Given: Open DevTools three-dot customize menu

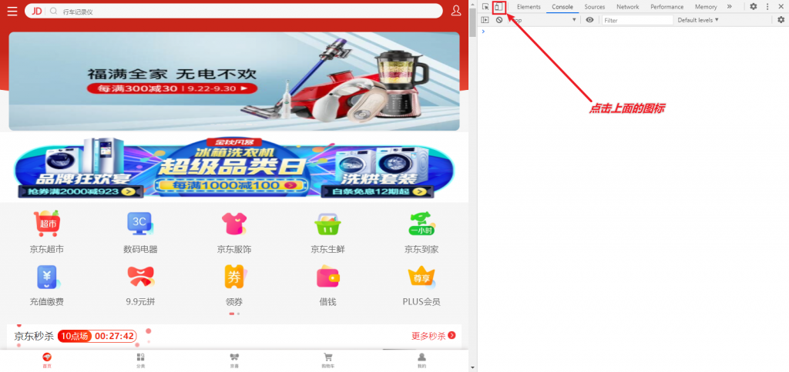Looking at the screenshot, I should click(x=767, y=7).
